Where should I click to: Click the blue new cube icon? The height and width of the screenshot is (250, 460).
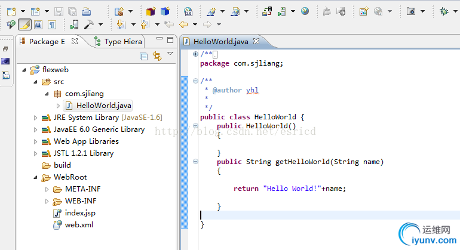[165, 11]
